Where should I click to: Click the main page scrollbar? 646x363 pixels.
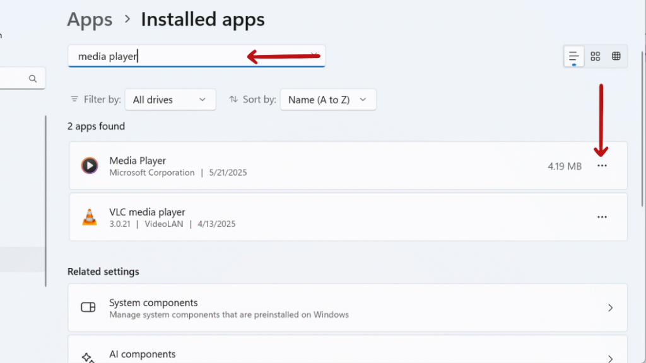(643, 129)
